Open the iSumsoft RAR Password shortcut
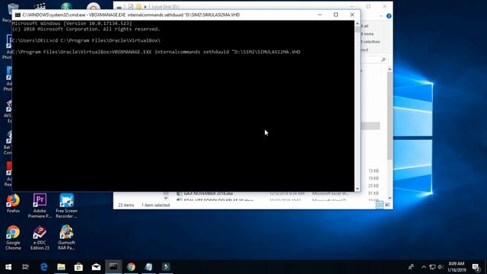 click(x=66, y=237)
